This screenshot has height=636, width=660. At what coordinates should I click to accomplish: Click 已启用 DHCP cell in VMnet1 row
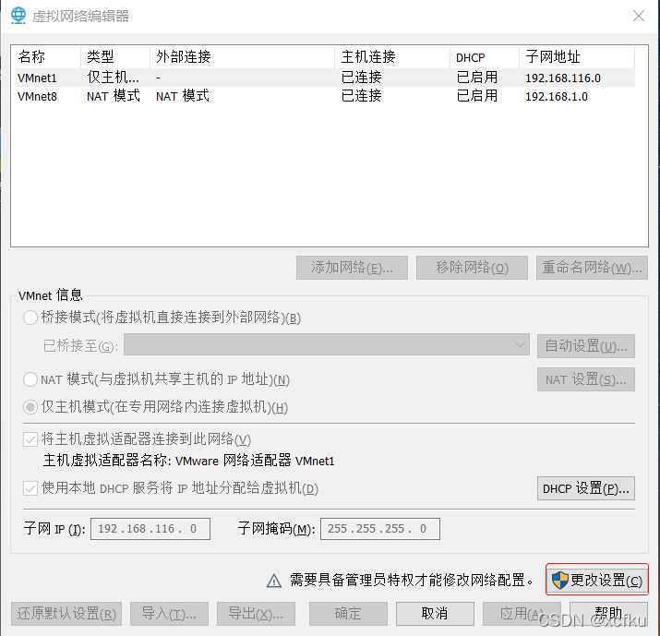click(x=477, y=78)
